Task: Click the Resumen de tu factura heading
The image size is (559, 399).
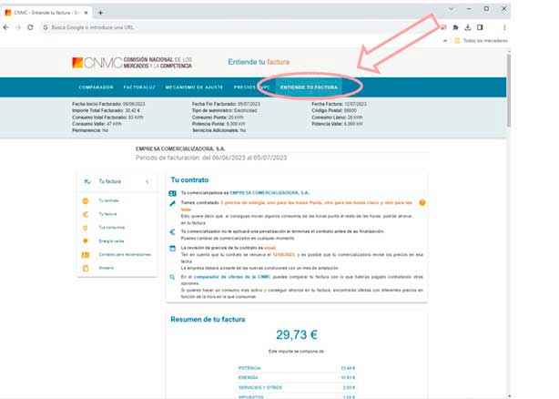Action: [x=208, y=320]
